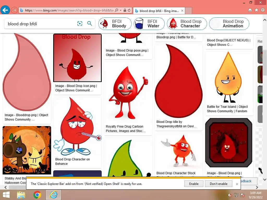Open visual search camera icon
This screenshot has height=200, width=267.
tap(80, 23)
